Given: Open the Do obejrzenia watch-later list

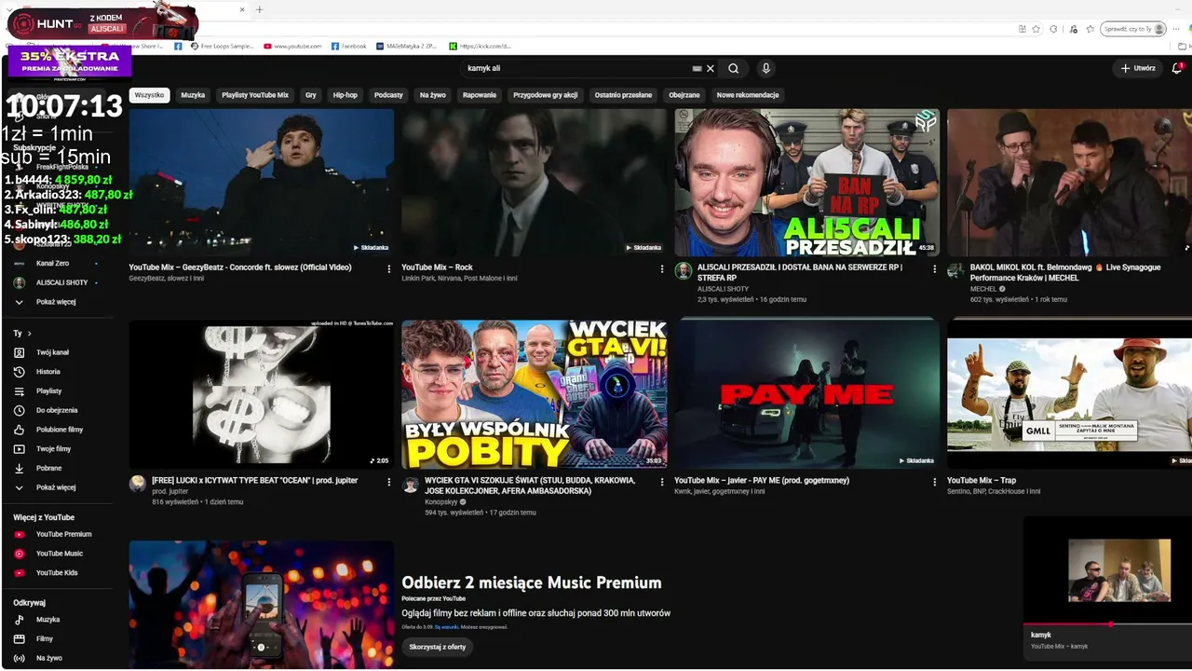Looking at the screenshot, I should [x=56, y=410].
